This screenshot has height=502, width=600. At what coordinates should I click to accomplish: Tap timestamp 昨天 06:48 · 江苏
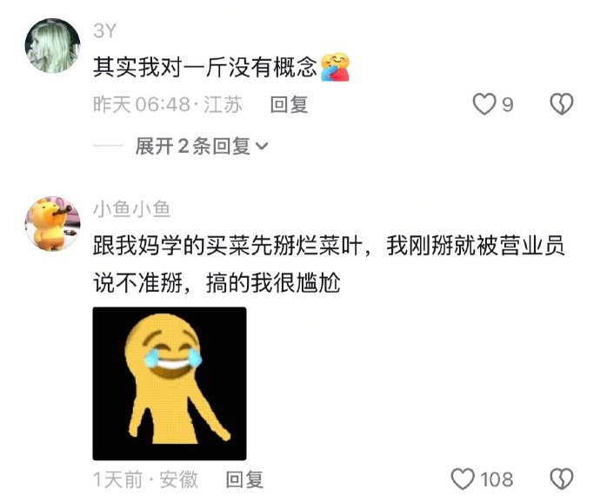pyautogui.click(x=168, y=104)
